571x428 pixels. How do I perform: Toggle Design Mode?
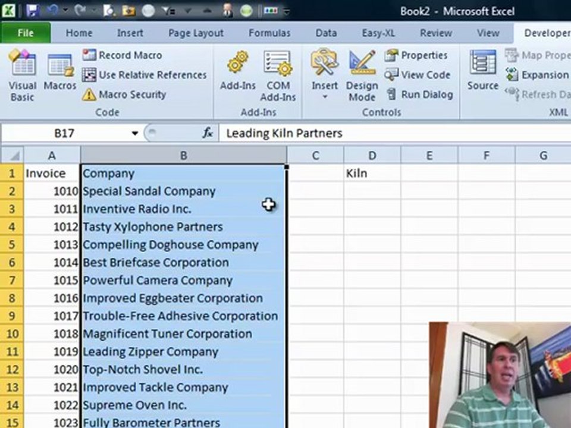(362, 75)
